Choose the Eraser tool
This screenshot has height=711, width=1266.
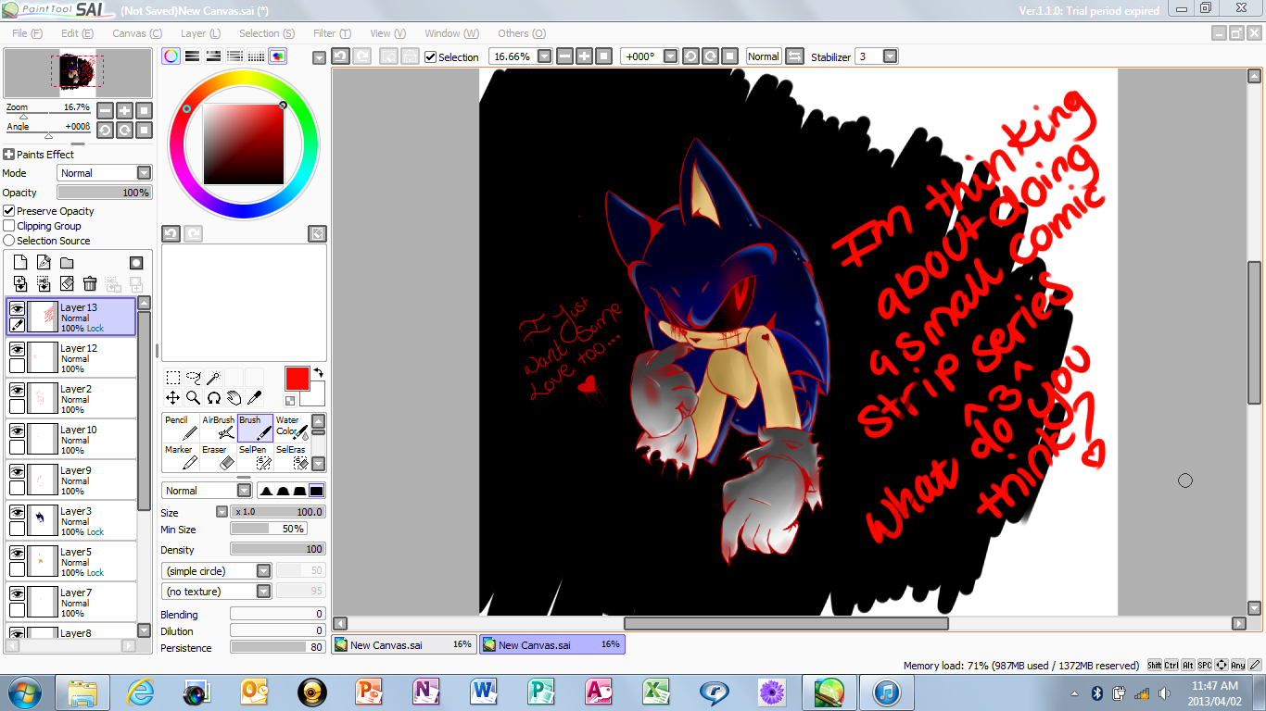tap(218, 457)
